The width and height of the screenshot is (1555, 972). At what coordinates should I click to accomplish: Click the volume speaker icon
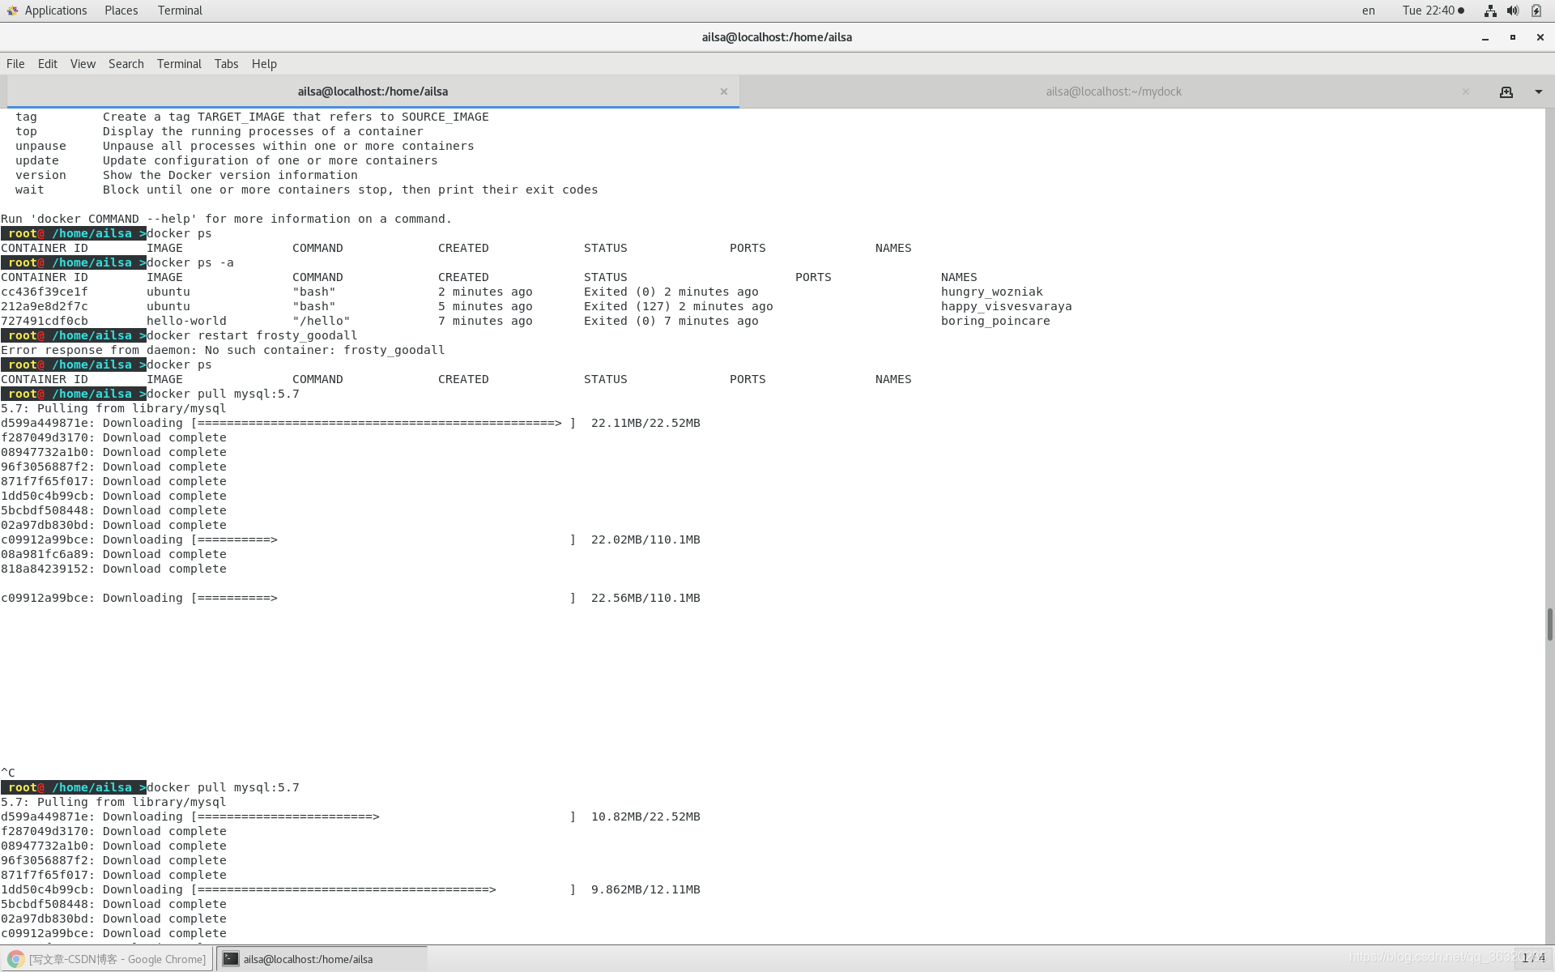1513,11
